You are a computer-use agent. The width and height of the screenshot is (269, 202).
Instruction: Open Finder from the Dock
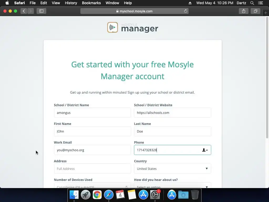pyautogui.click(x=74, y=195)
